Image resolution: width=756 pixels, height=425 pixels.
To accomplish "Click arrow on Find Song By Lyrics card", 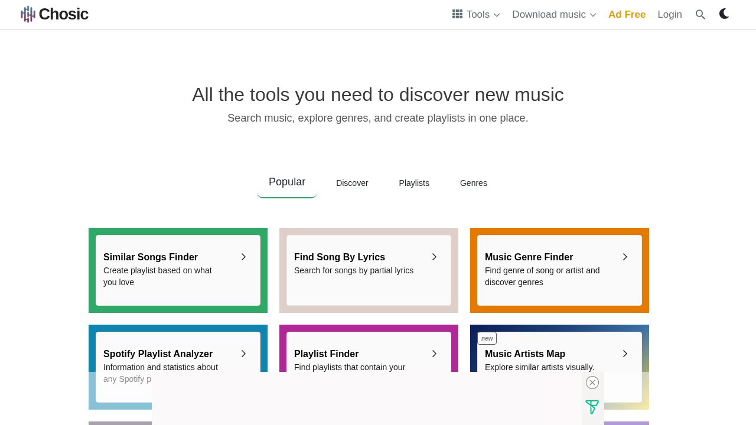I will coord(434,257).
